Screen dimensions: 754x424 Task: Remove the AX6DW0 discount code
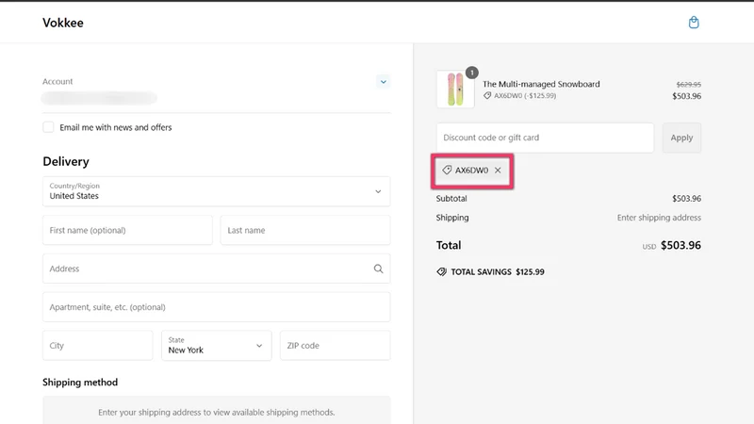pos(498,171)
